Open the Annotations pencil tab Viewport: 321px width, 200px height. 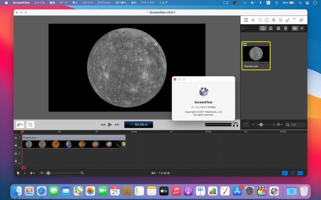click(287, 20)
